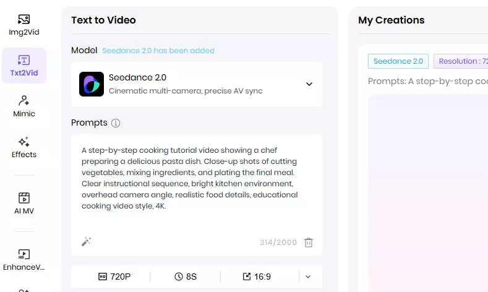Open the generated video preview thumbnail
Viewport: 488px width, 292px height.
tap(428, 193)
